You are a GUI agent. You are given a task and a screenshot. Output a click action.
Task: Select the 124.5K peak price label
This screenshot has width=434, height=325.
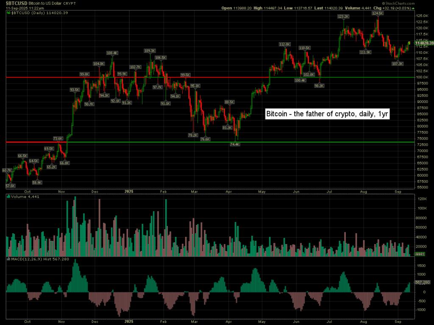[x=378, y=13]
